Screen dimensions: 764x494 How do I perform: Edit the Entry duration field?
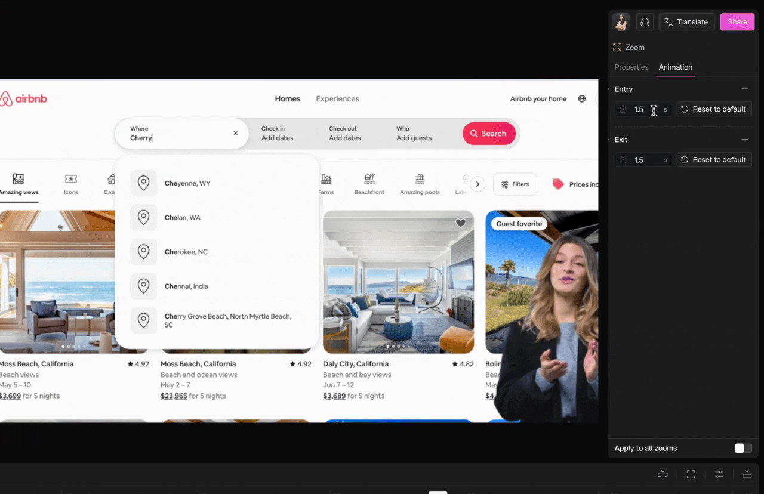pyautogui.click(x=643, y=109)
